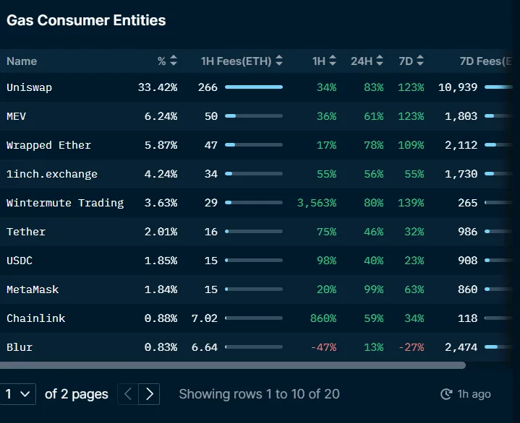The width and height of the screenshot is (520, 423).
Task: Sort by the 24H column arrows
Action: point(380,61)
